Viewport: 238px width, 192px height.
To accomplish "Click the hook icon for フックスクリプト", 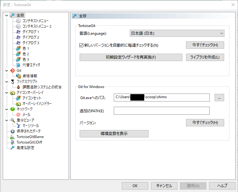I will pos(13,82).
